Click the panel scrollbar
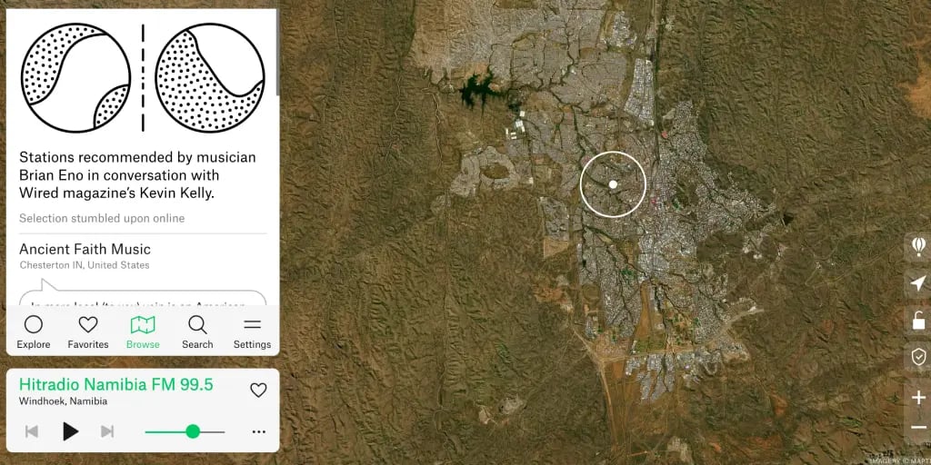The height and width of the screenshot is (465, 931). tap(277, 54)
